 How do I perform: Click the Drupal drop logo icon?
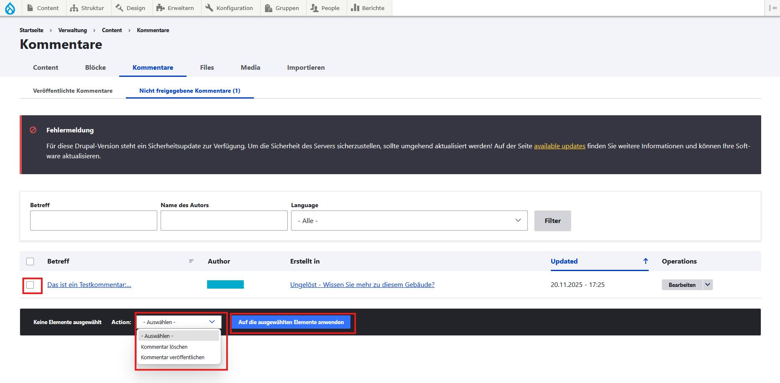(x=10, y=8)
